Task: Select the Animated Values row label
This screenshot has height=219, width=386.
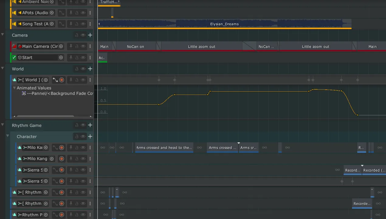Action: [x=34, y=88]
